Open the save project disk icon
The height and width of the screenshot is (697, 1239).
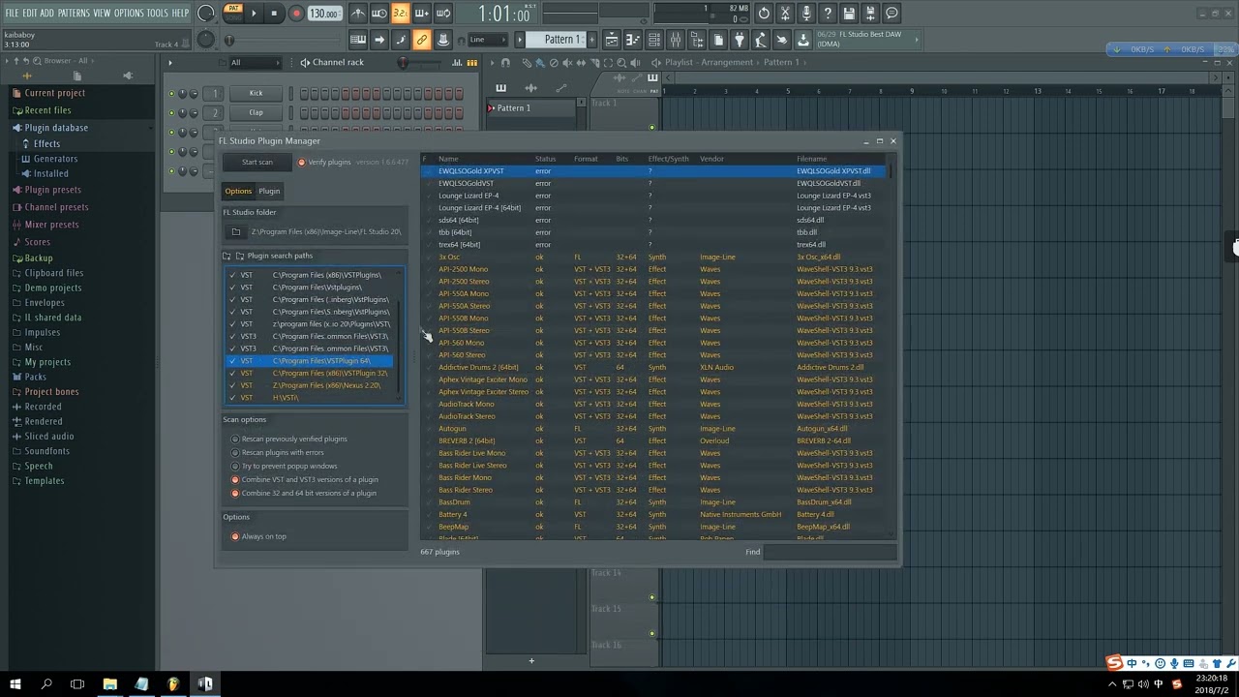click(849, 14)
